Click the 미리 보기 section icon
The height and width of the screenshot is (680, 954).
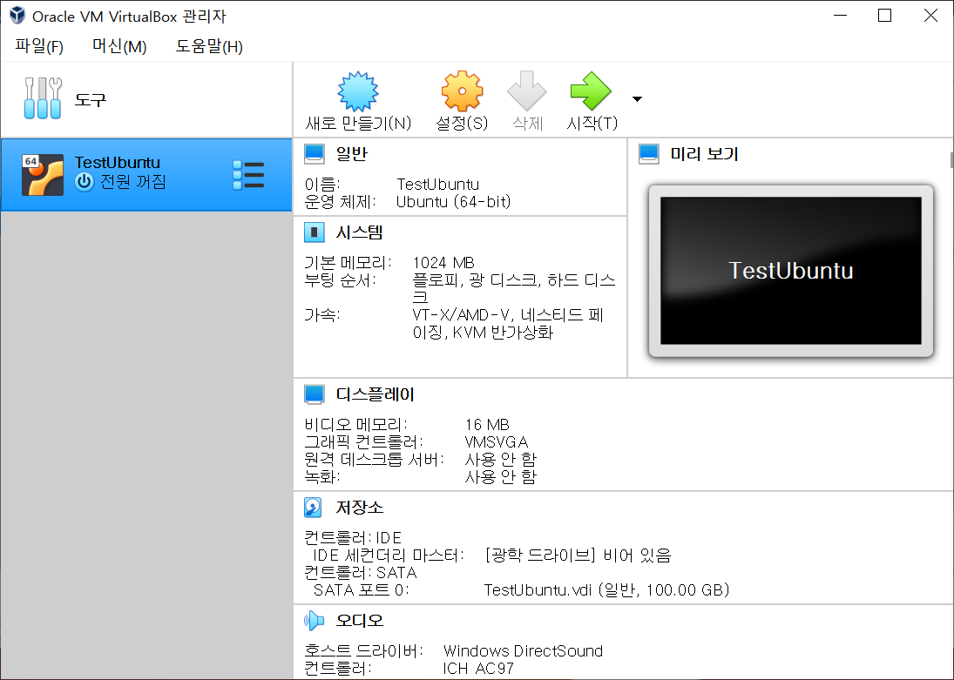(648, 154)
